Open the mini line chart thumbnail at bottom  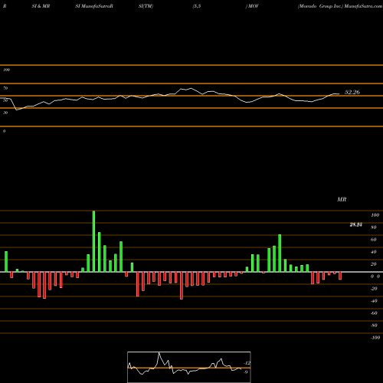pyautogui.click(x=189, y=367)
